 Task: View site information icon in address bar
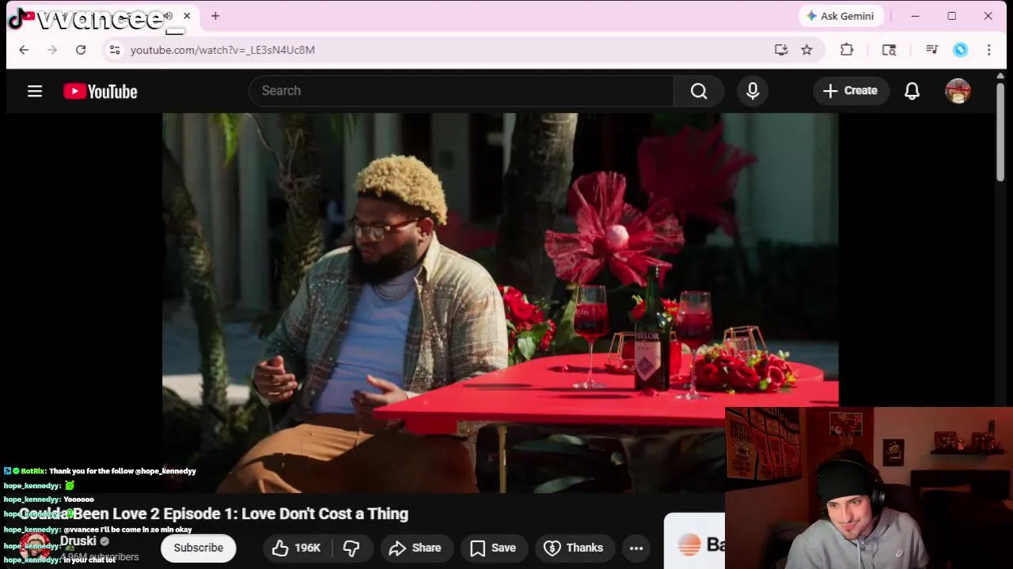coord(115,50)
